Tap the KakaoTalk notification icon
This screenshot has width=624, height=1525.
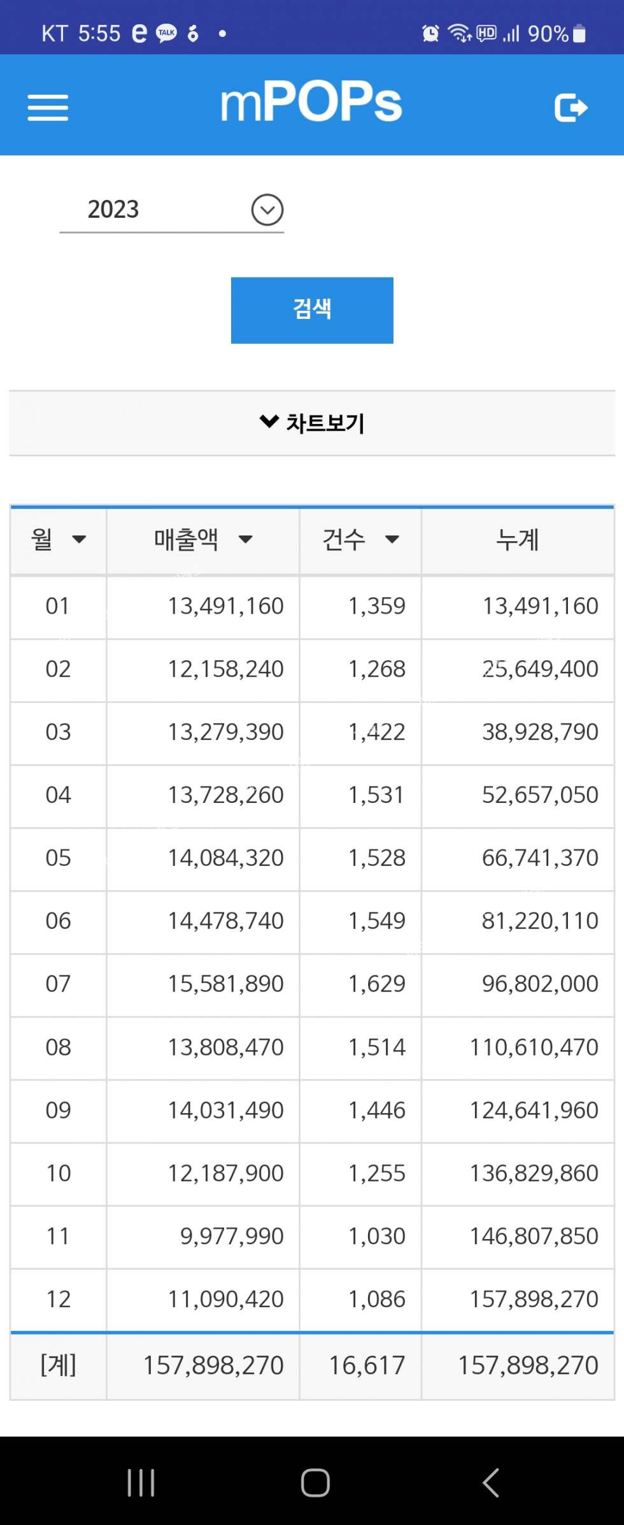click(166, 33)
